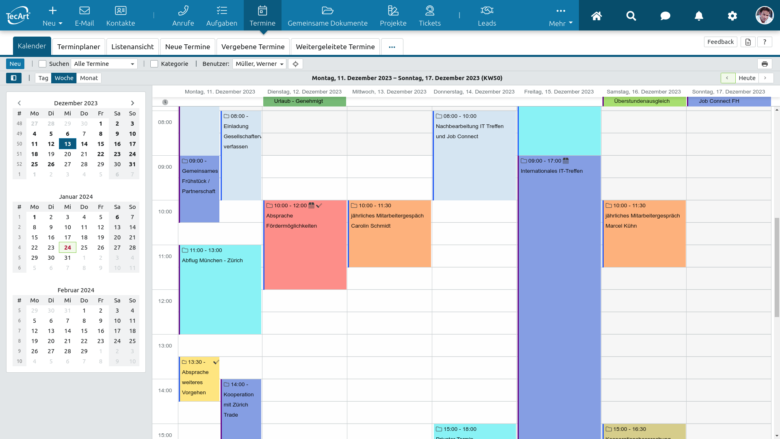Open the Tickets headset icon
The width and height of the screenshot is (780, 439).
[429, 11]
